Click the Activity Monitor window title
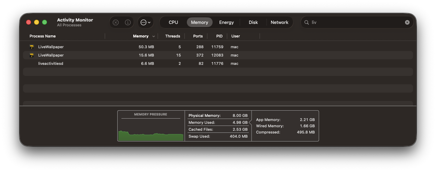The width and height of the screenshot is (436, 172). 75,20
